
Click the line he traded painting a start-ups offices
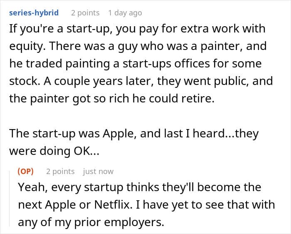tap(135, 63)
